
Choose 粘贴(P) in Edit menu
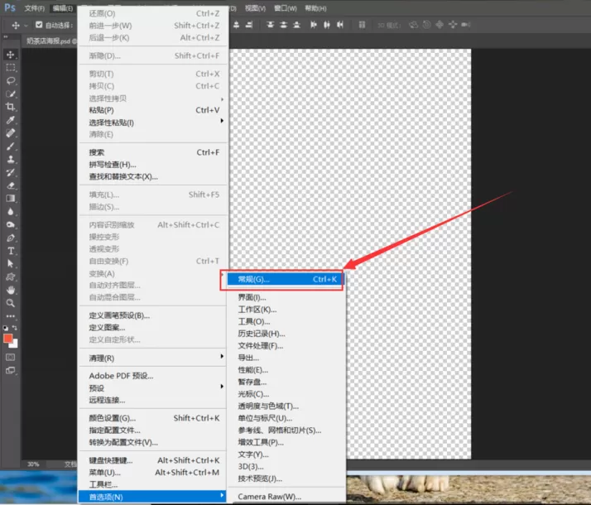coord(152,110)
